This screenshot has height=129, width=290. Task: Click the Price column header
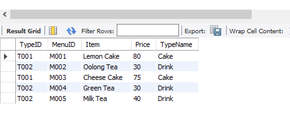[x=144, y=44]
